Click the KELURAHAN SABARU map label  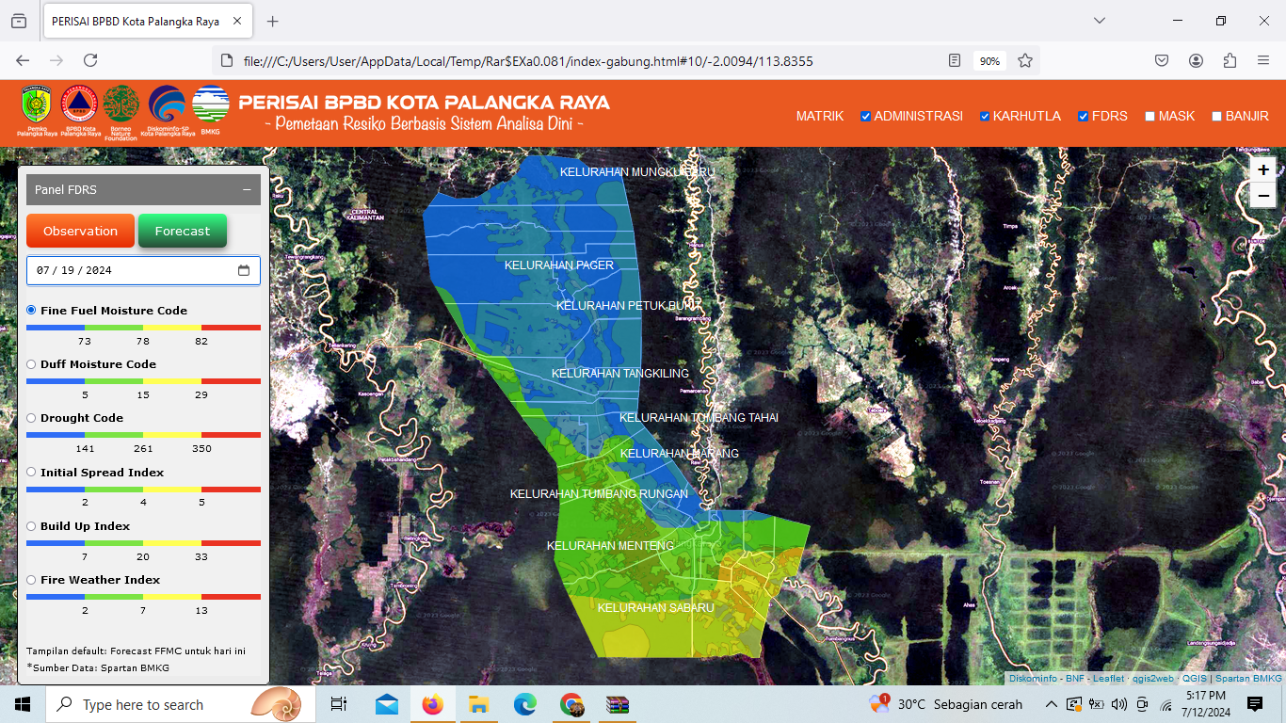tap(656, 608)
